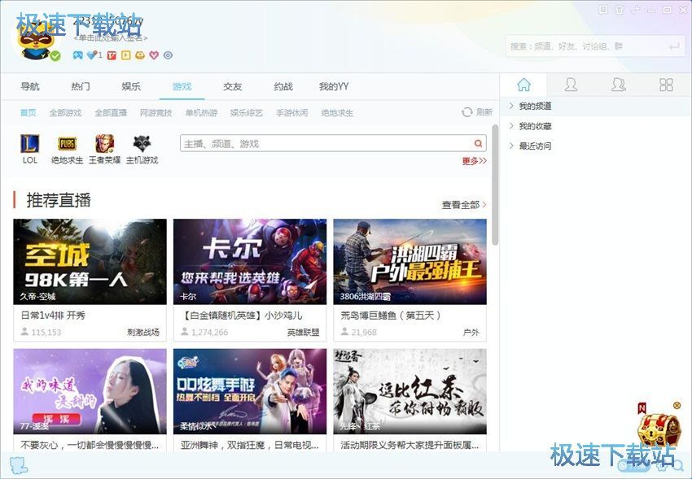Open the 洪湖四霸 outdoor fishing thumbnail
Image resolution: width=692 pixels, height=479 pixels.
point(410,261)
